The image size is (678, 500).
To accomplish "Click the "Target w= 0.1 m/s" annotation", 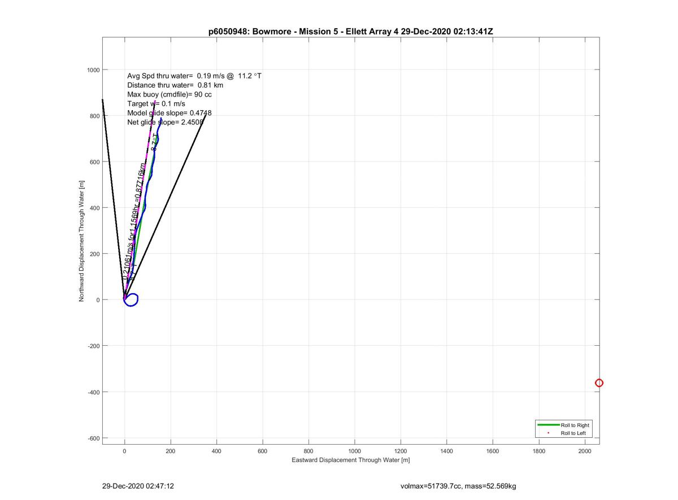I will (x=157, y=104).
